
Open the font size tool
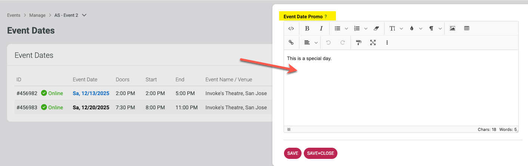(x=392, y=28)
